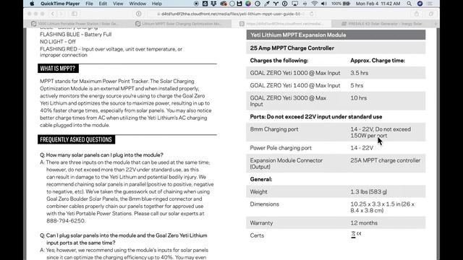The height and width of the screenshot is (260, 463).
Task: Click the Approx. Charge time: column header
Action: click(378, 61)
